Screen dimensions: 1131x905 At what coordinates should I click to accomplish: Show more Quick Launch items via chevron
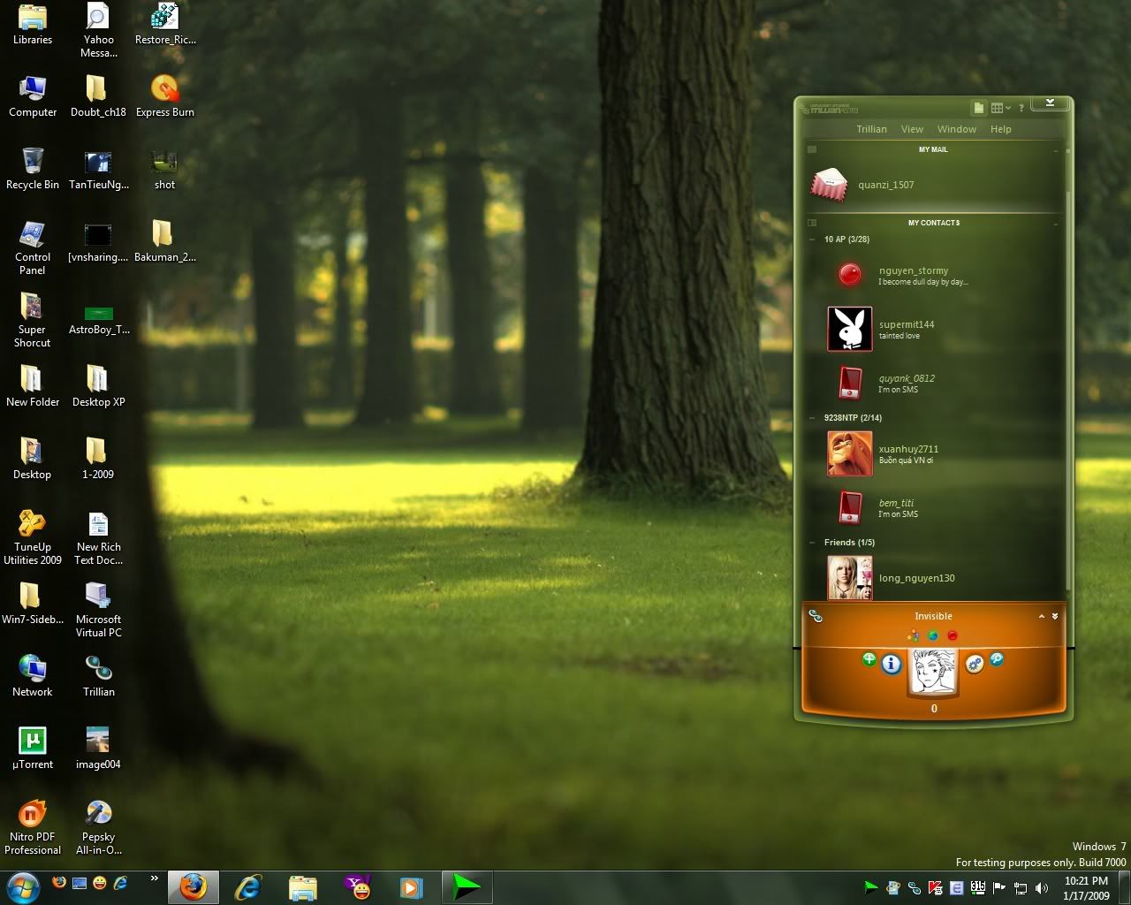155,878
